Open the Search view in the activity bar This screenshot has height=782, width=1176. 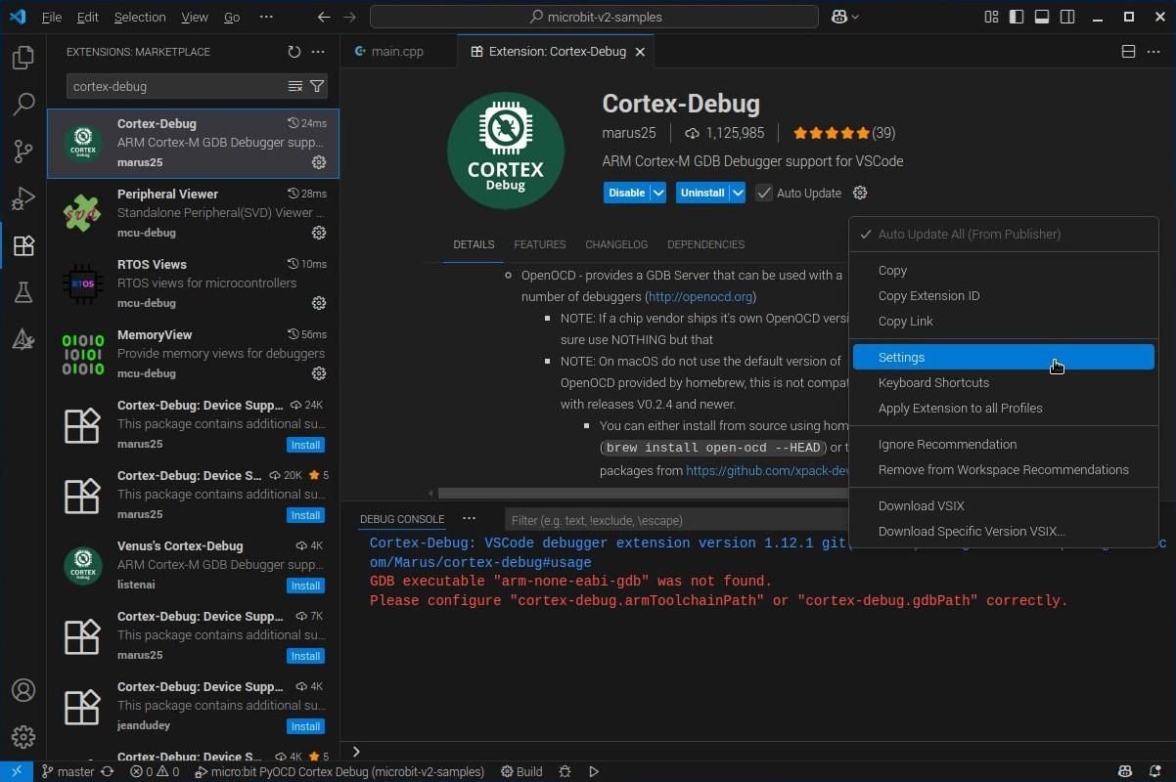click(23, 104)
